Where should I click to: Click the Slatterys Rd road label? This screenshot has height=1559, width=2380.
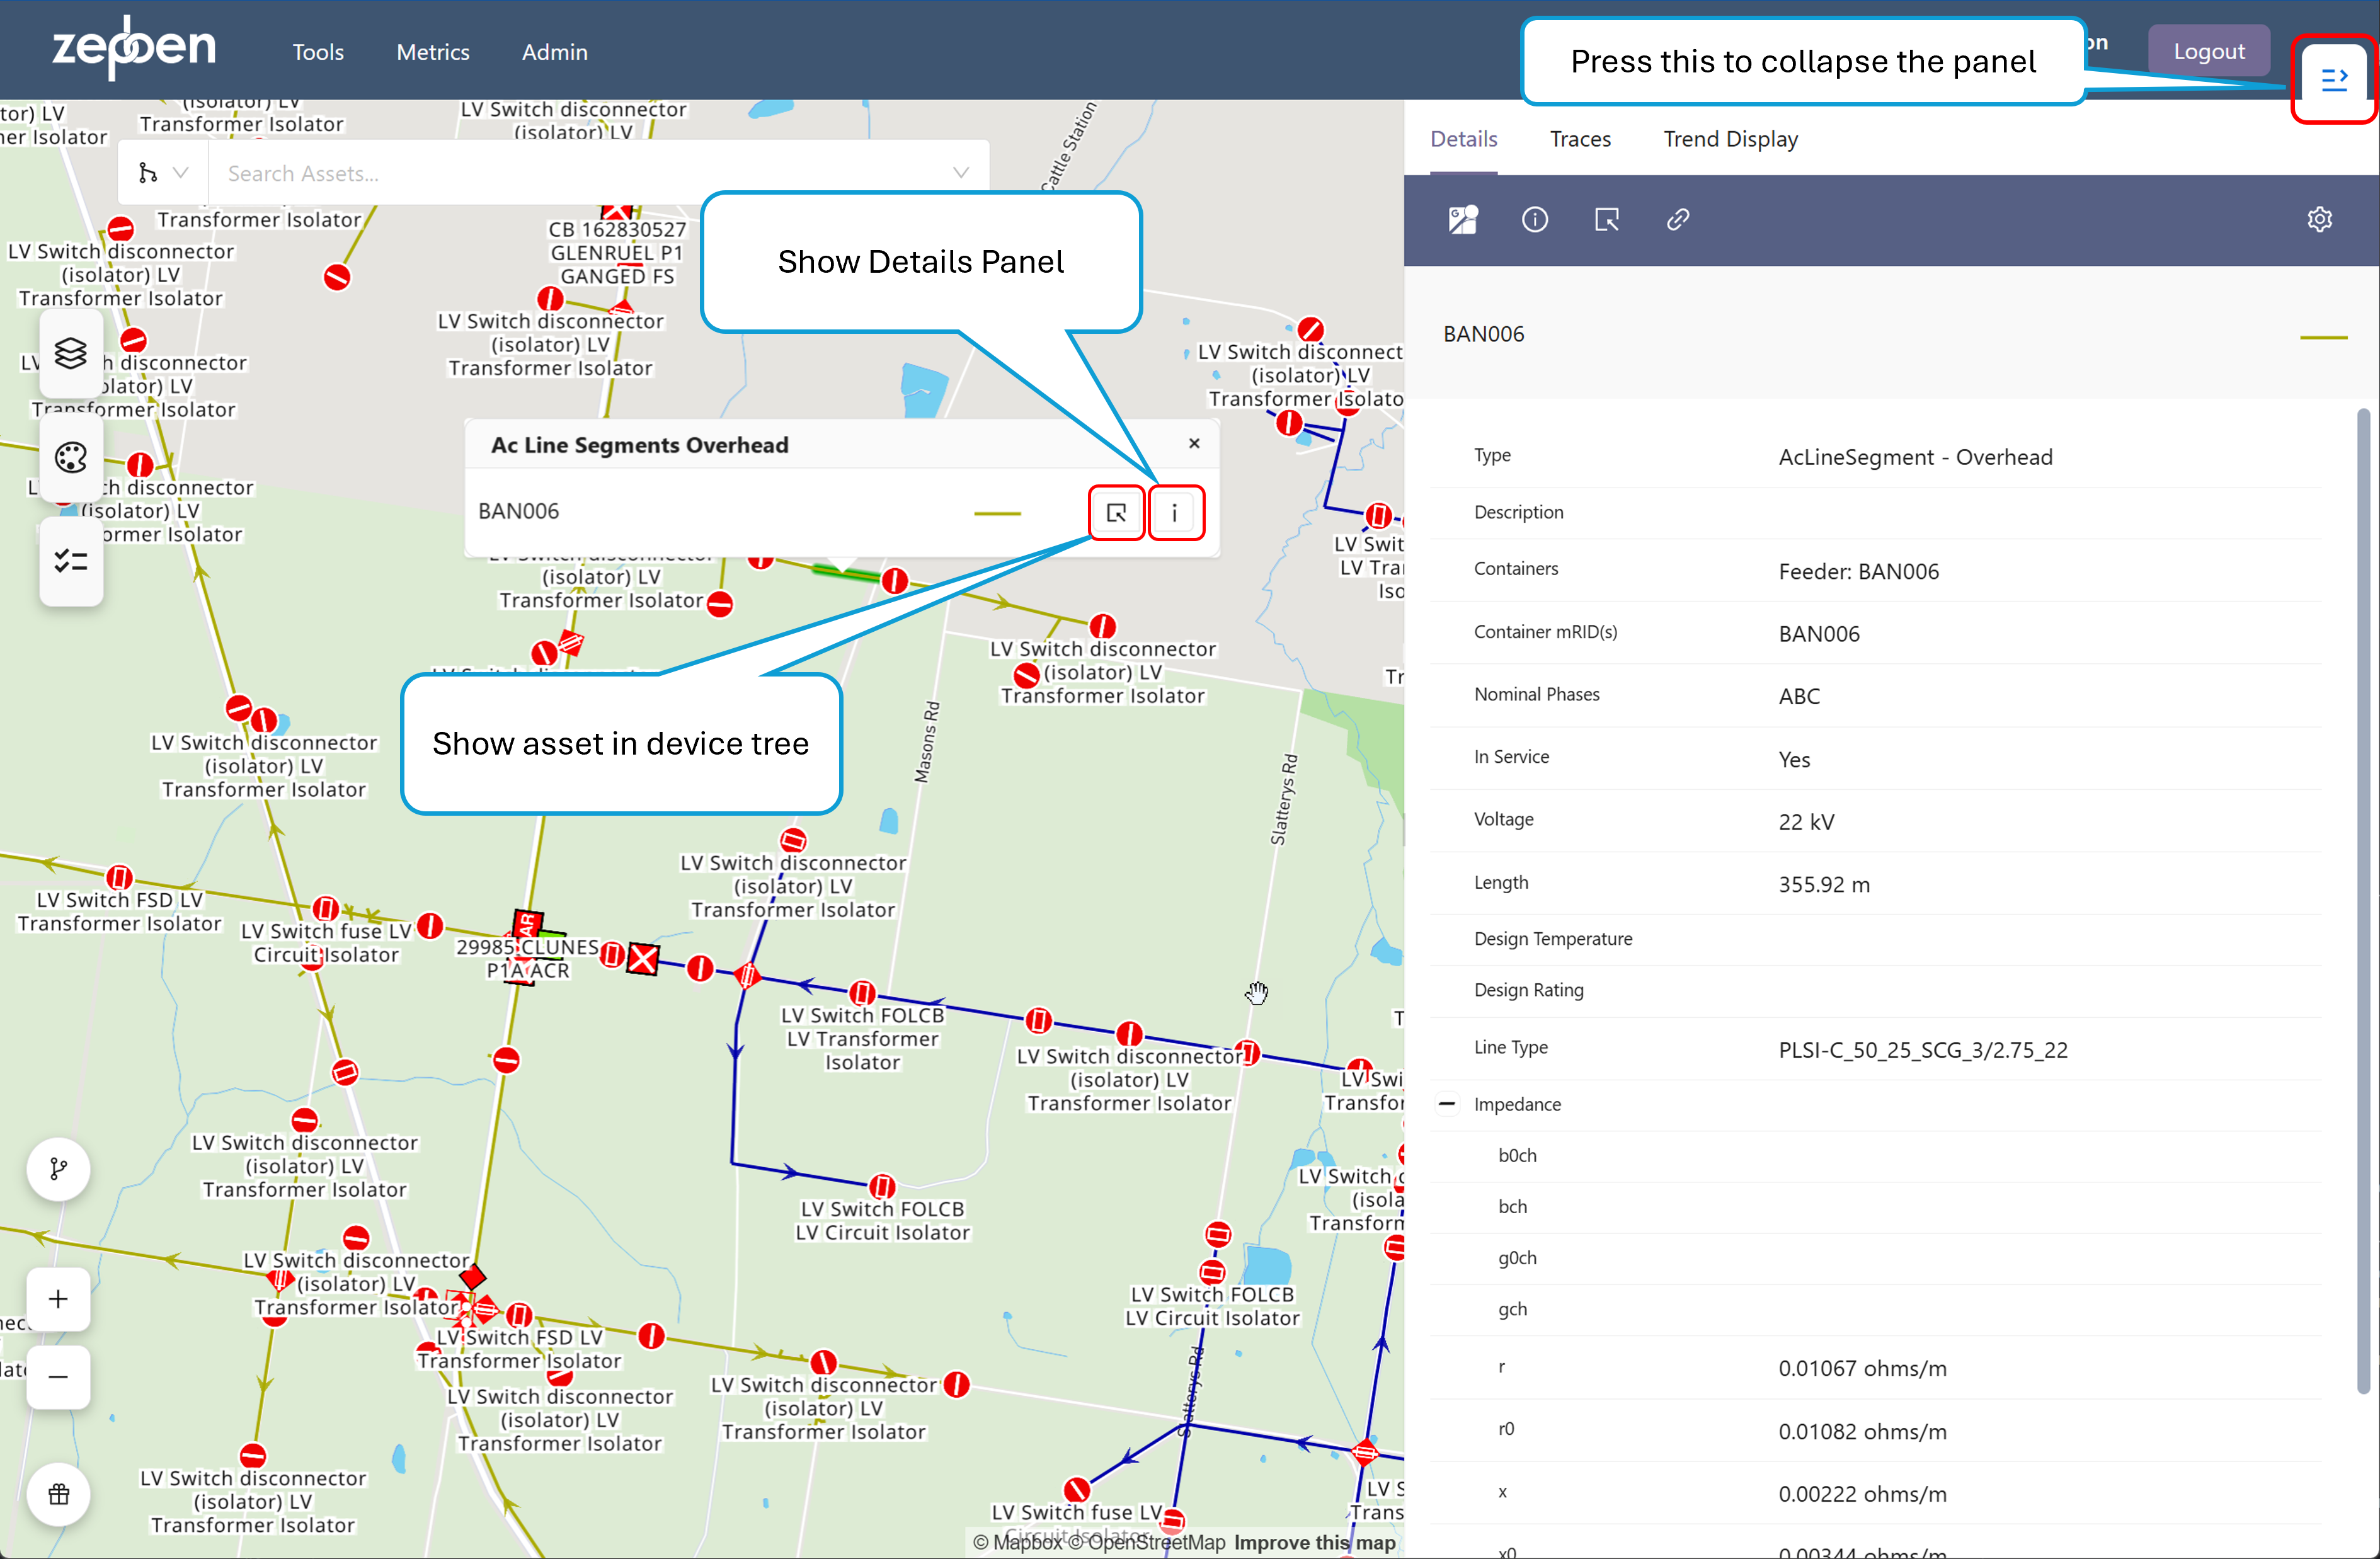[x=1284, y=799]
